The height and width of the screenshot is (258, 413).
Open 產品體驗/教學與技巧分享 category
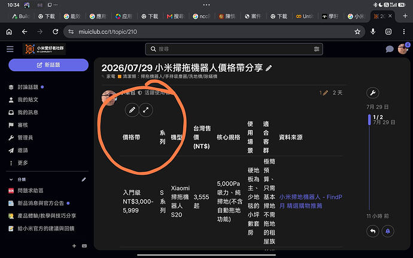tap(47, 216)
